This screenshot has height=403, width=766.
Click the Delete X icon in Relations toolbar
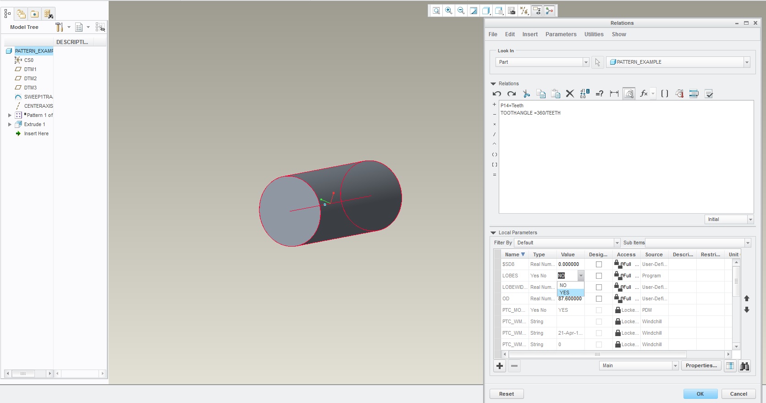click(570, 94)
